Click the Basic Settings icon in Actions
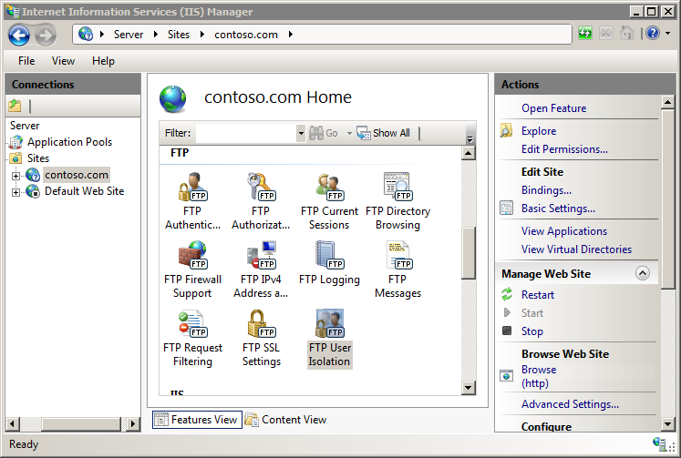This screenshot has height=458, width=681. [x=506, y=209]
